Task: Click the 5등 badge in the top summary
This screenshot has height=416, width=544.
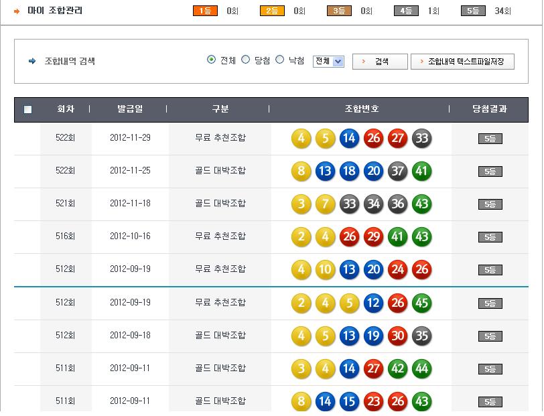Action: point(473,11)
